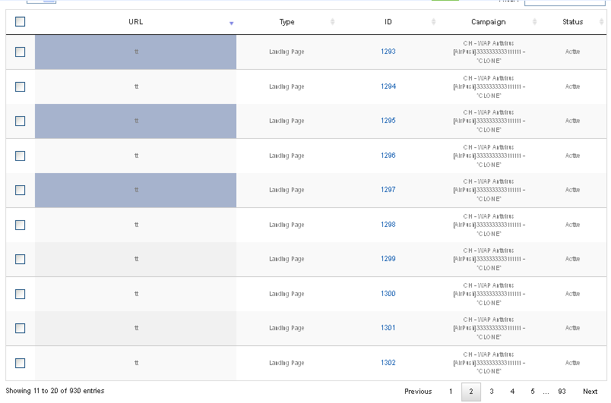611x403 pixels.
Task: Check the checkbox for row ID 1300
Action: click(x=20, y=294)
